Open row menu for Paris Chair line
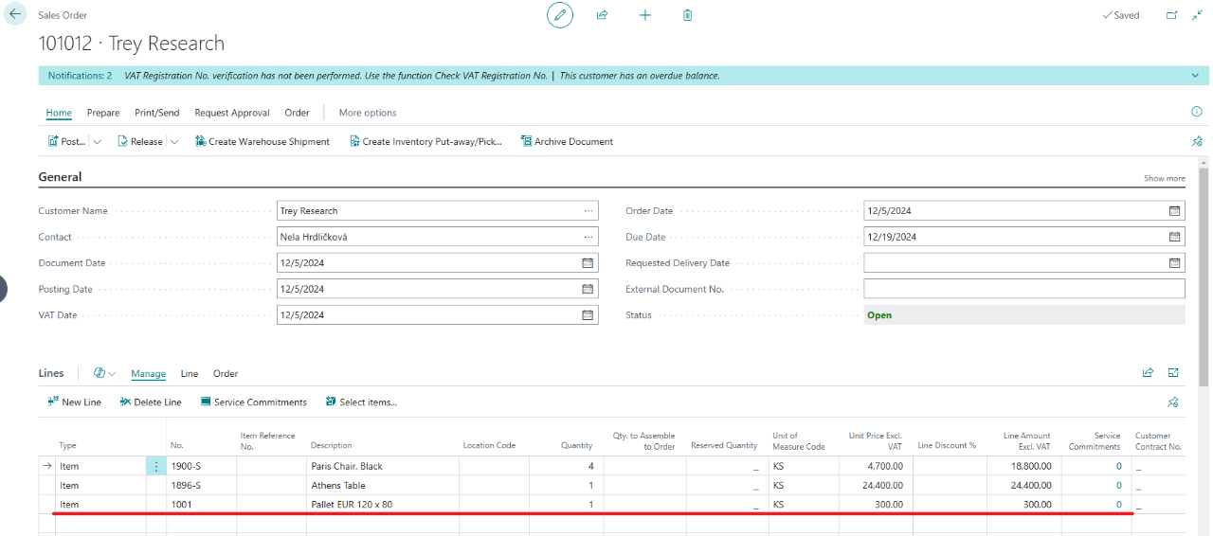Viewport: 1213px width, 536px height. pos(156,467)
